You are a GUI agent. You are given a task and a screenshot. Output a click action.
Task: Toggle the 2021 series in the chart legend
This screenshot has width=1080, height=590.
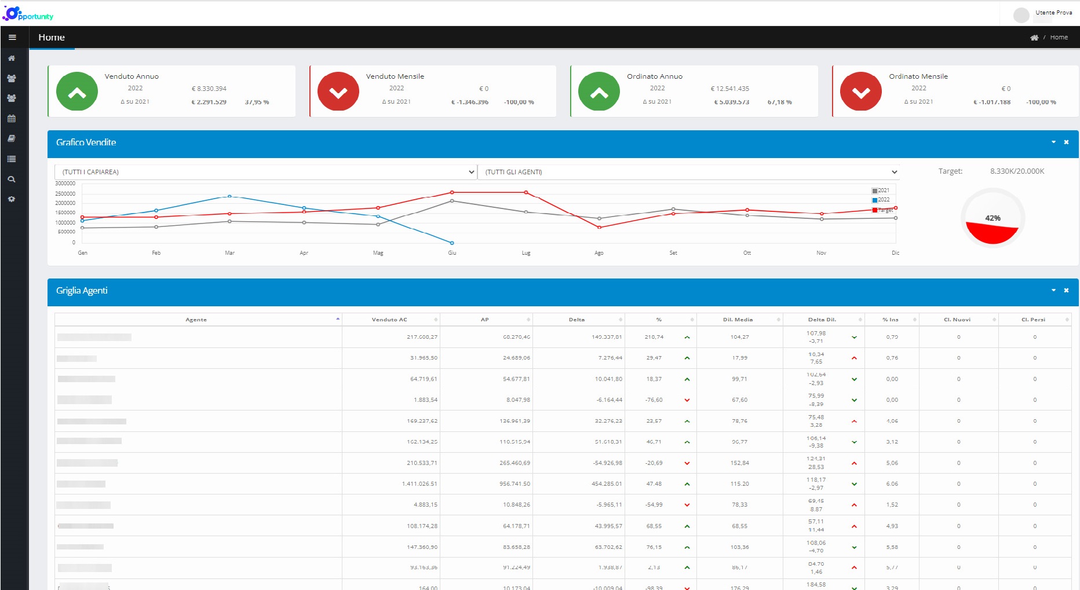pyautogui.click(x=881, y=190)
